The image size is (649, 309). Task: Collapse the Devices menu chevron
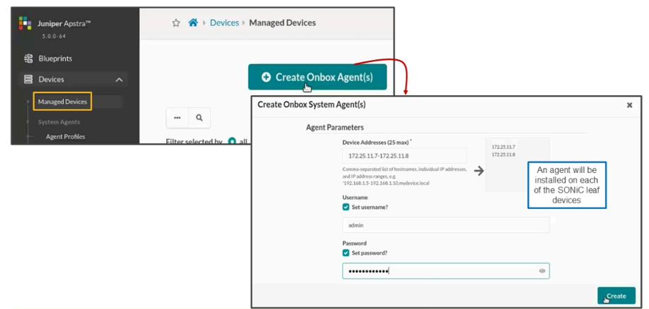tap(119, 79)
